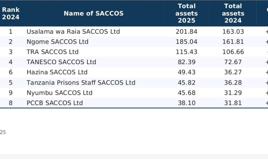Screen dimensions: 268x162
Task: Click the 45.68 assets 2025 cell
Action: tap(186, 93)
